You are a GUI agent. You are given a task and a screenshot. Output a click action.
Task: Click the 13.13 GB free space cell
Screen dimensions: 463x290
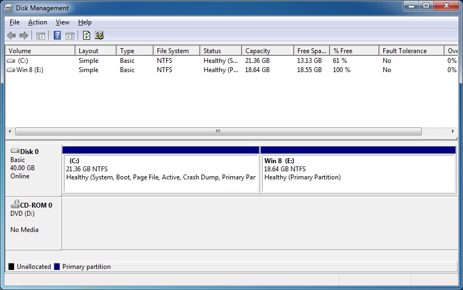[x=309, y=61]
